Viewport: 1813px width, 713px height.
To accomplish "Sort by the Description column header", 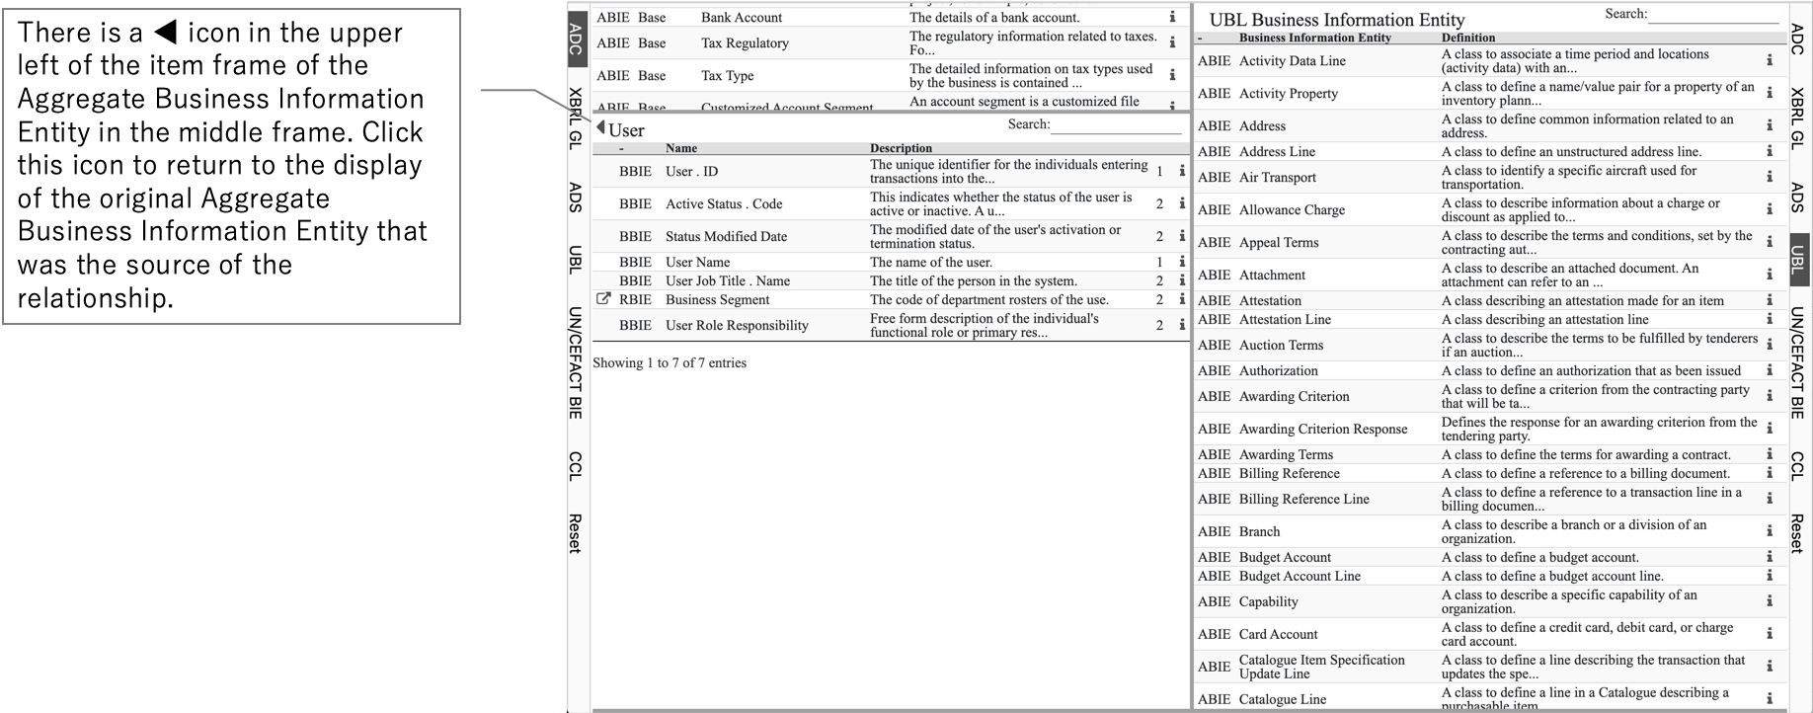I will (901, 148).
